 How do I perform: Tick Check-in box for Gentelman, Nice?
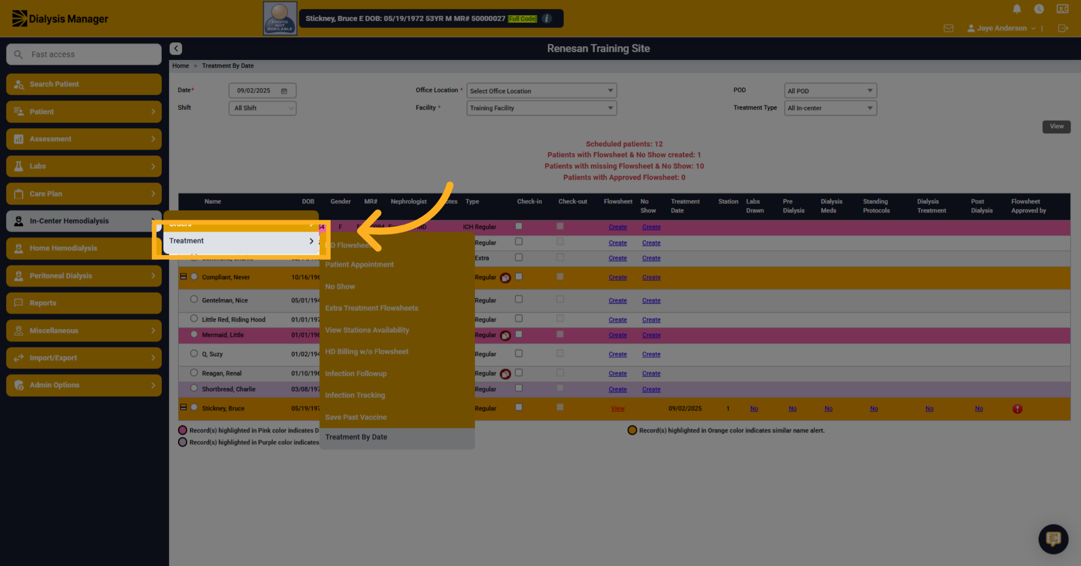pos(519,299)
